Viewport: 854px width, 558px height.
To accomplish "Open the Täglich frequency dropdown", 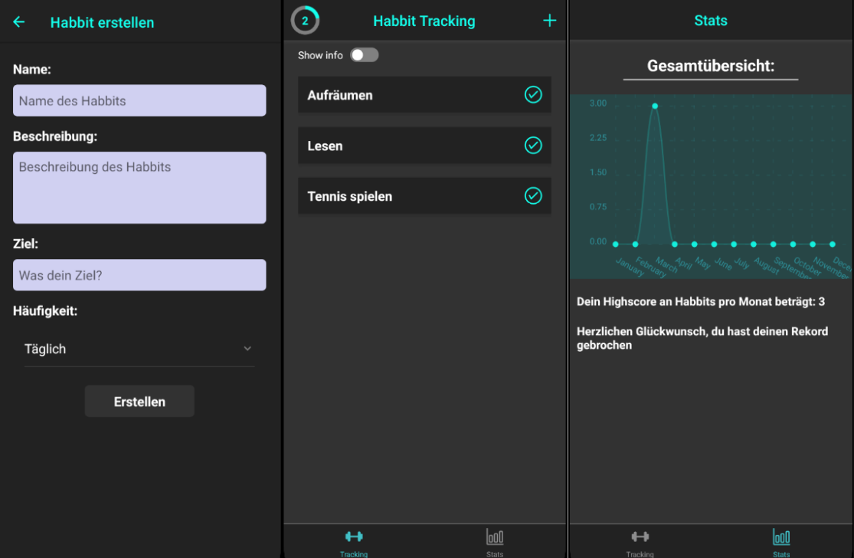I will point(139,349).
